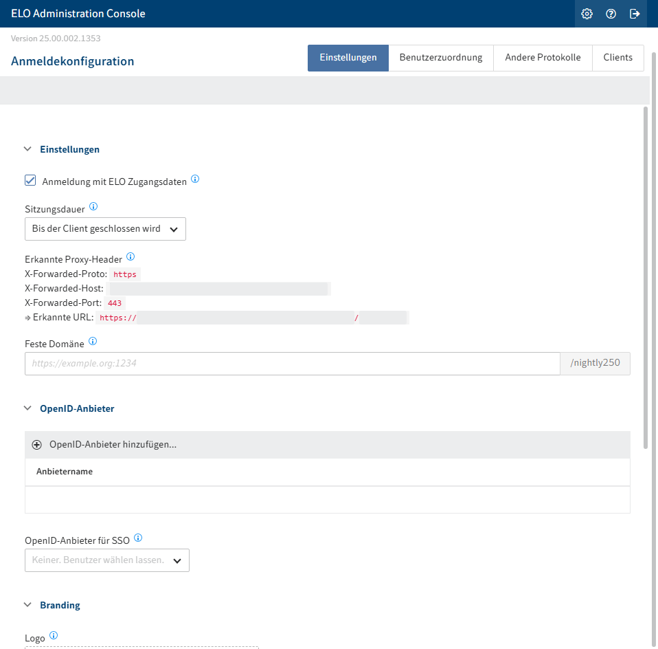Click the logout icon top right
658x649 pixels.
click(635, 13)
